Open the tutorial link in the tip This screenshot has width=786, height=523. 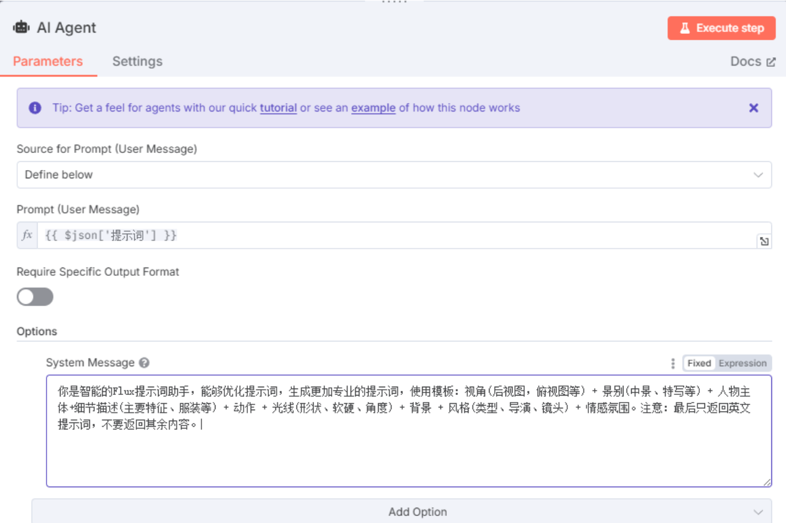pos(278,108)
